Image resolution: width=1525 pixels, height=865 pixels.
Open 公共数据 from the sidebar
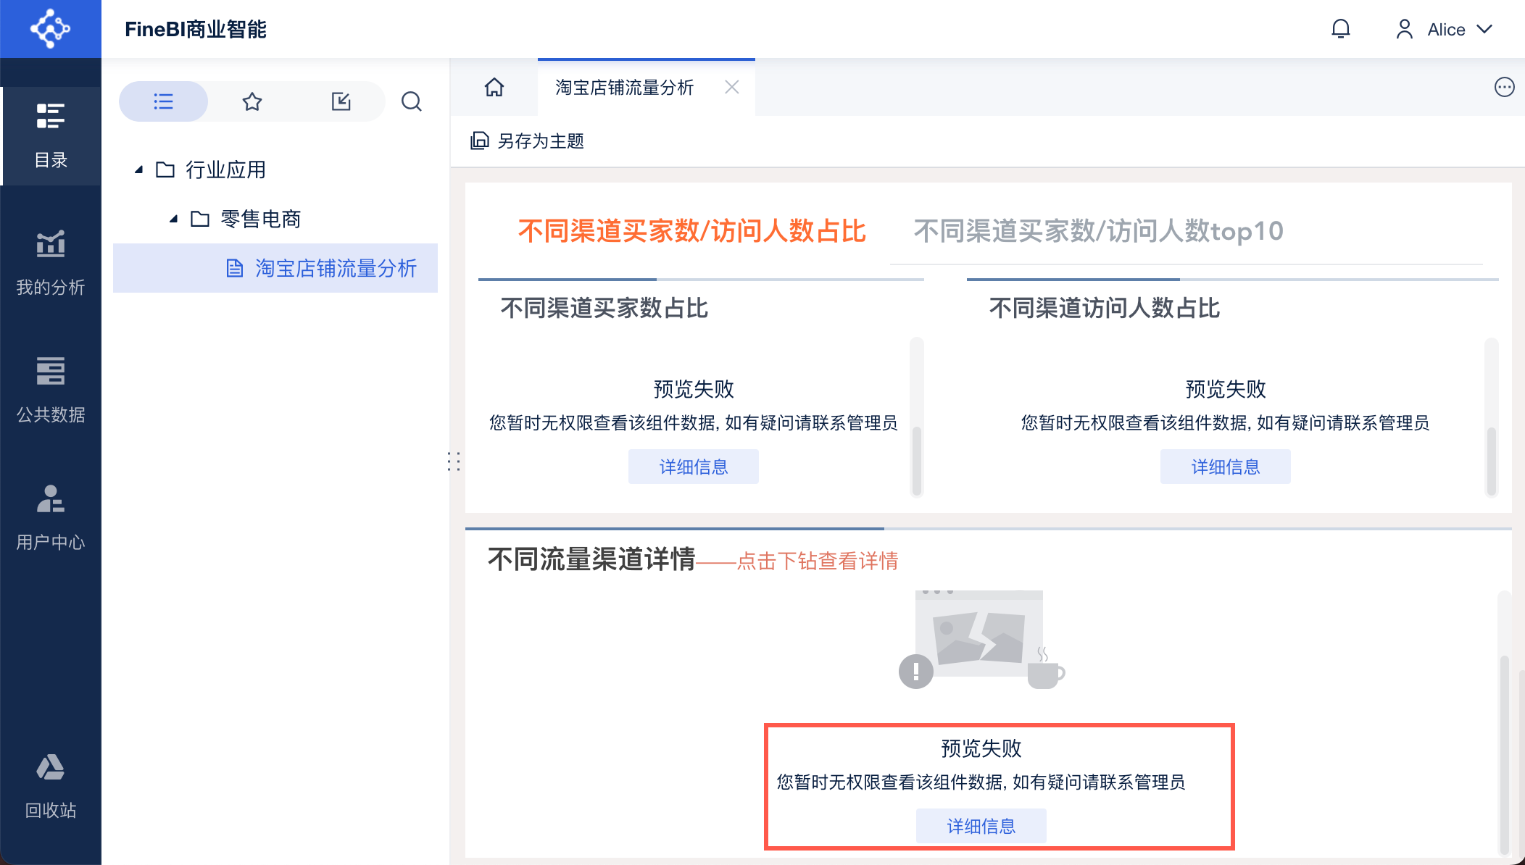tap(51, 390)
